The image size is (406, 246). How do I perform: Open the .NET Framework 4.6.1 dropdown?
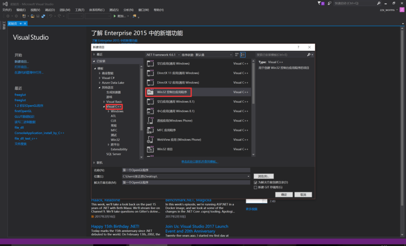(162, 55)
